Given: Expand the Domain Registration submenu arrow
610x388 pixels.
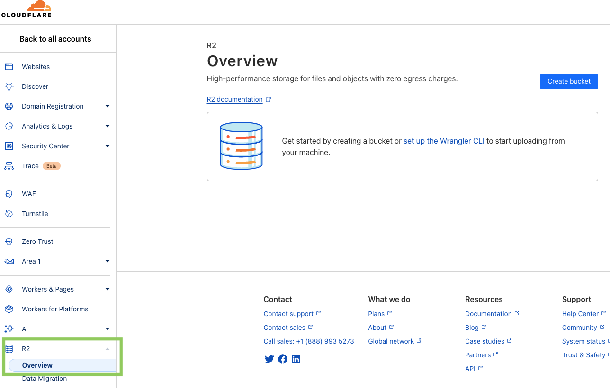Looking at the screenshot, I should [x=108, y=106].
